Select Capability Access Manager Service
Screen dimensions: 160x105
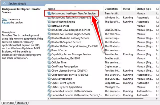coord(71,54)
